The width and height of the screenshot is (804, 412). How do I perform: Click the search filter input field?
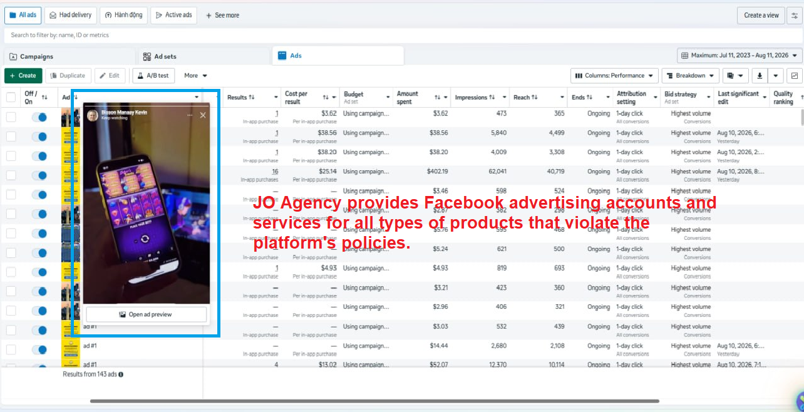pyautogui.click(x=403, y=35)
